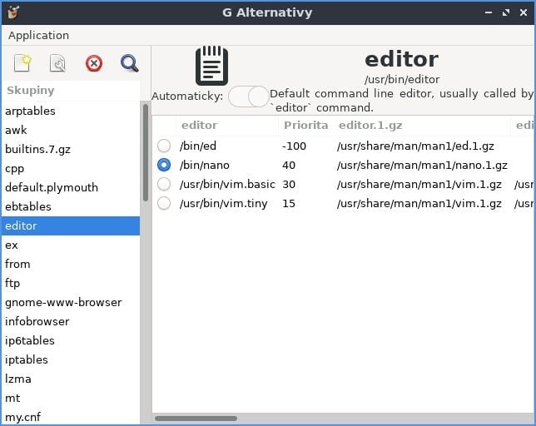Select ex group in list
Image resolution: width=536 pixels, height=426 pixels.
71,245
